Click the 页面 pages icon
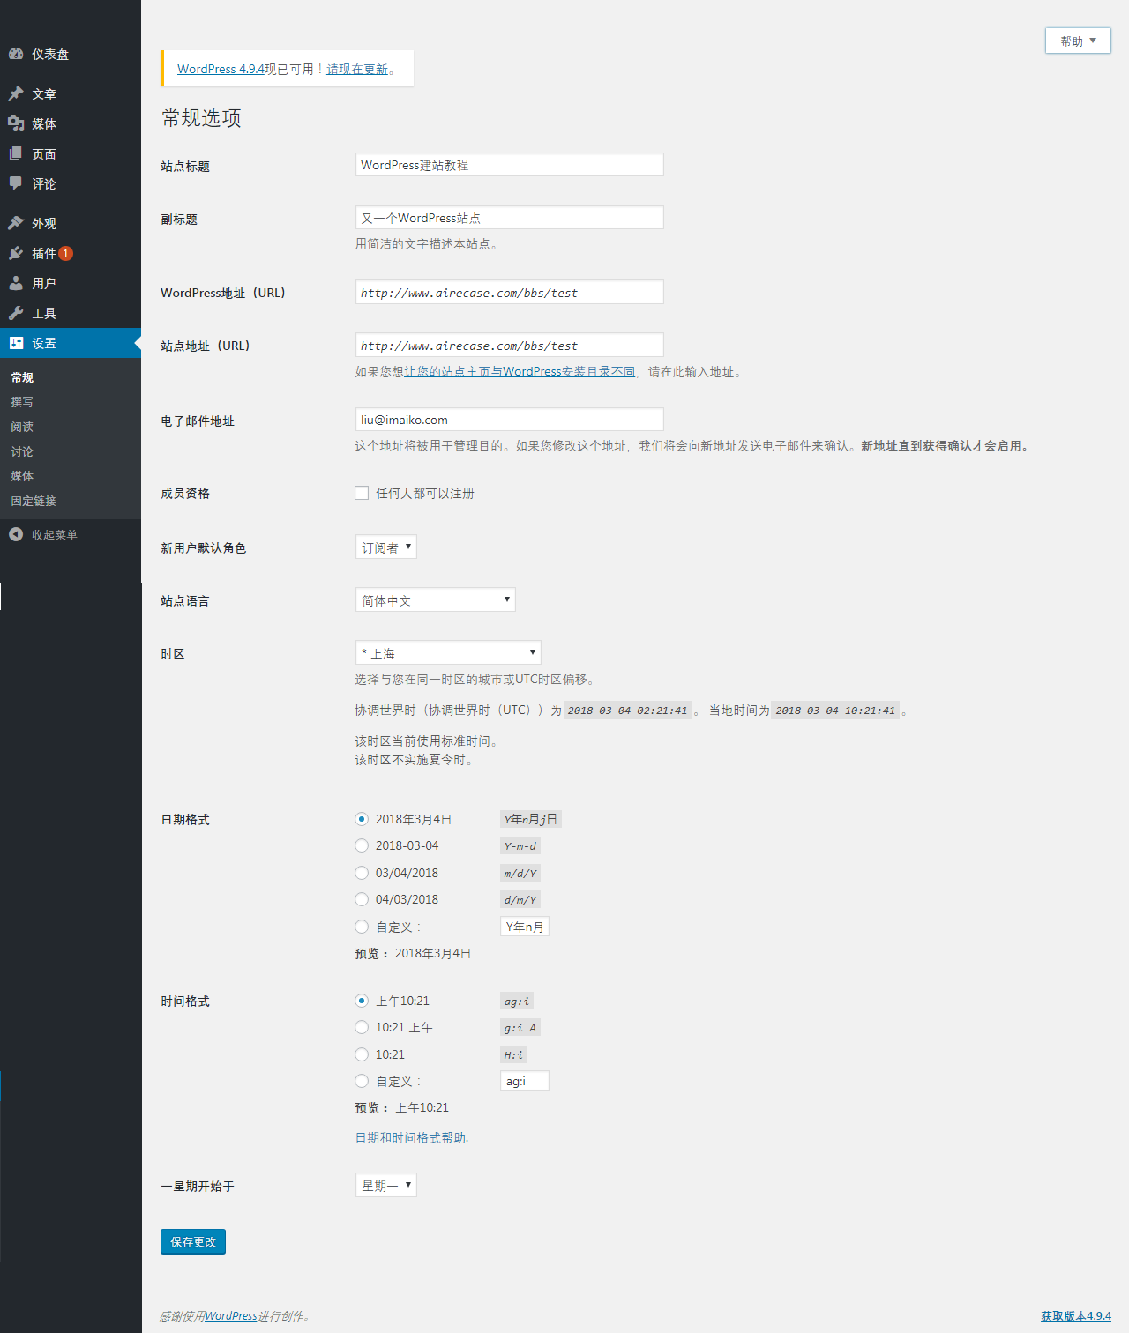 coord(16,153)
